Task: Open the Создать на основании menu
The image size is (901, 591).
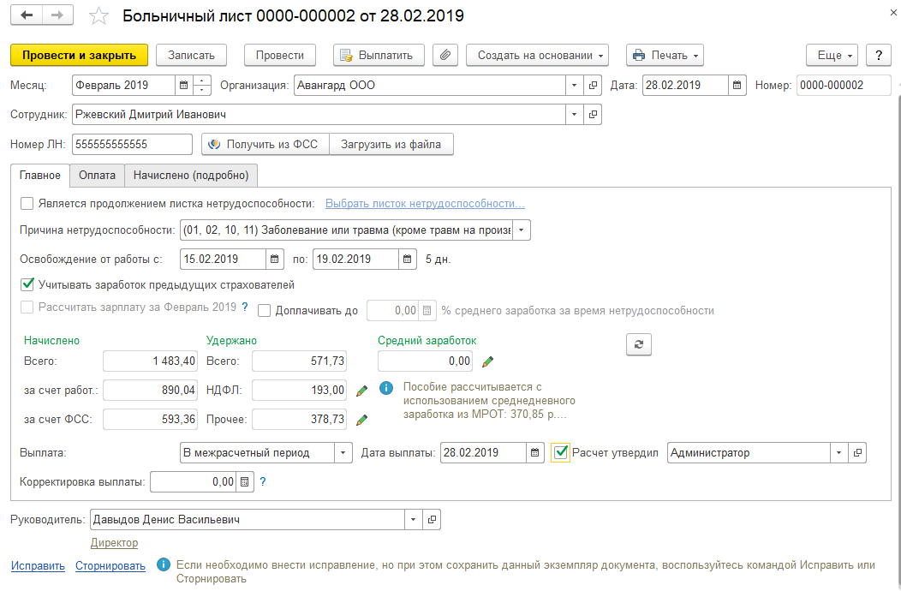Action: (x=537, y=55)
